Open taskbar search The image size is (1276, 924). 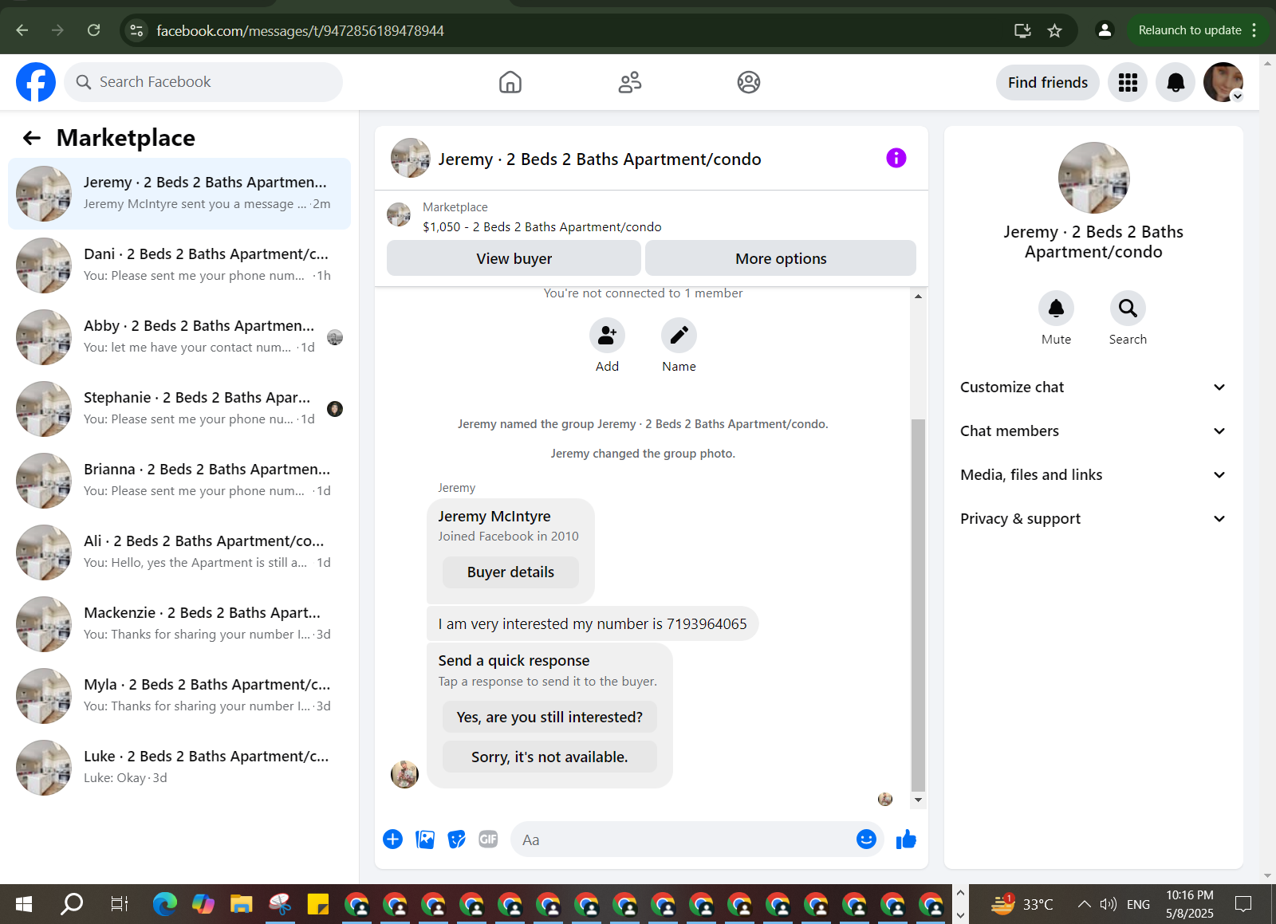[x=72, y=904]
